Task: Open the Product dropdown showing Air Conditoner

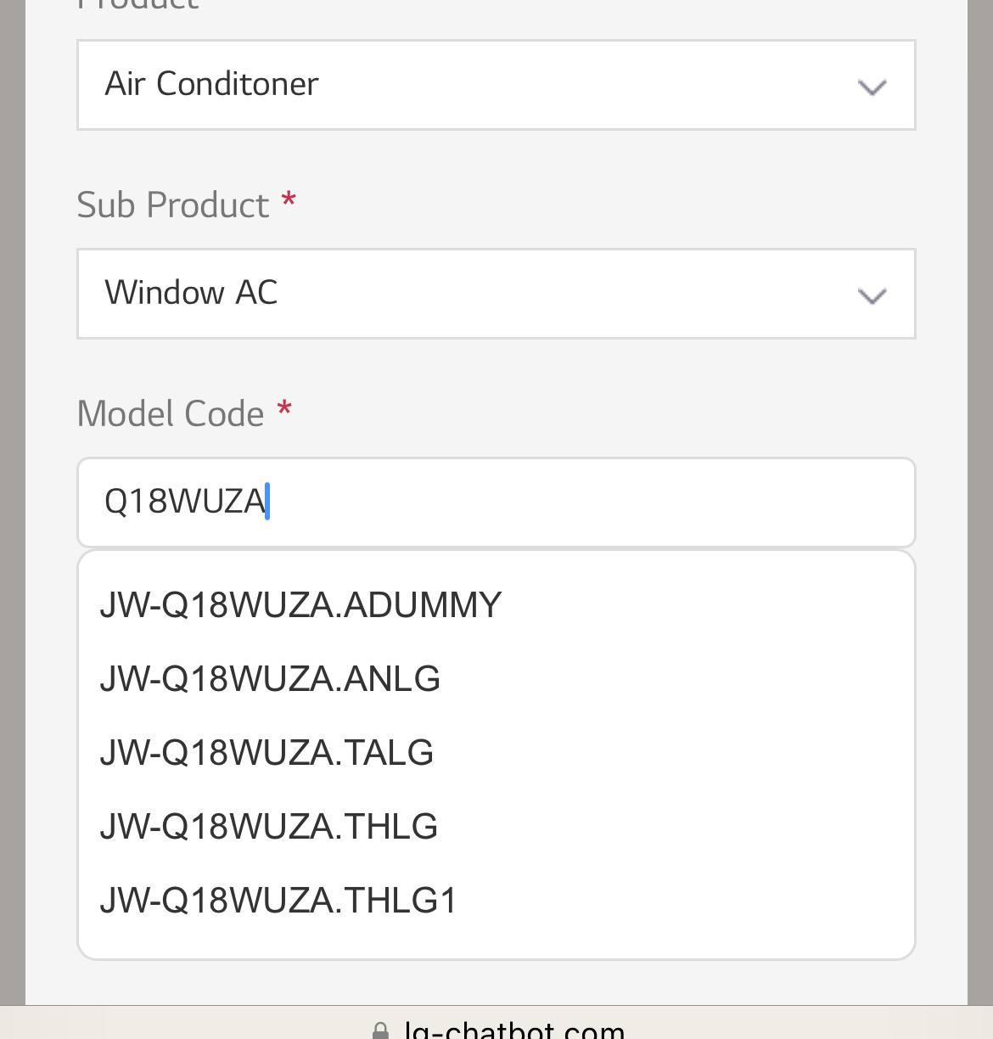Action: pos(496,85)
